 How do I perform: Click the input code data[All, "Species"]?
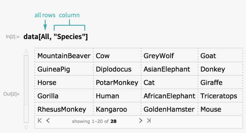[x=55, y=37]
